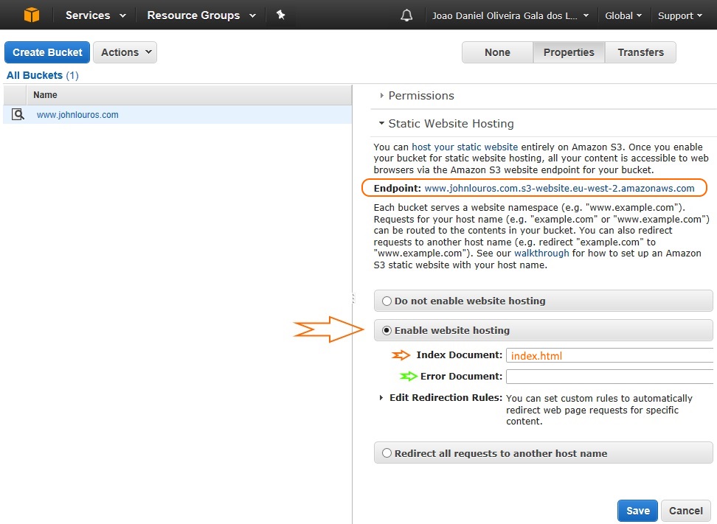Select "Do not enable website hosting"
This screenshot has width=717, height=524.
point(387,301)
